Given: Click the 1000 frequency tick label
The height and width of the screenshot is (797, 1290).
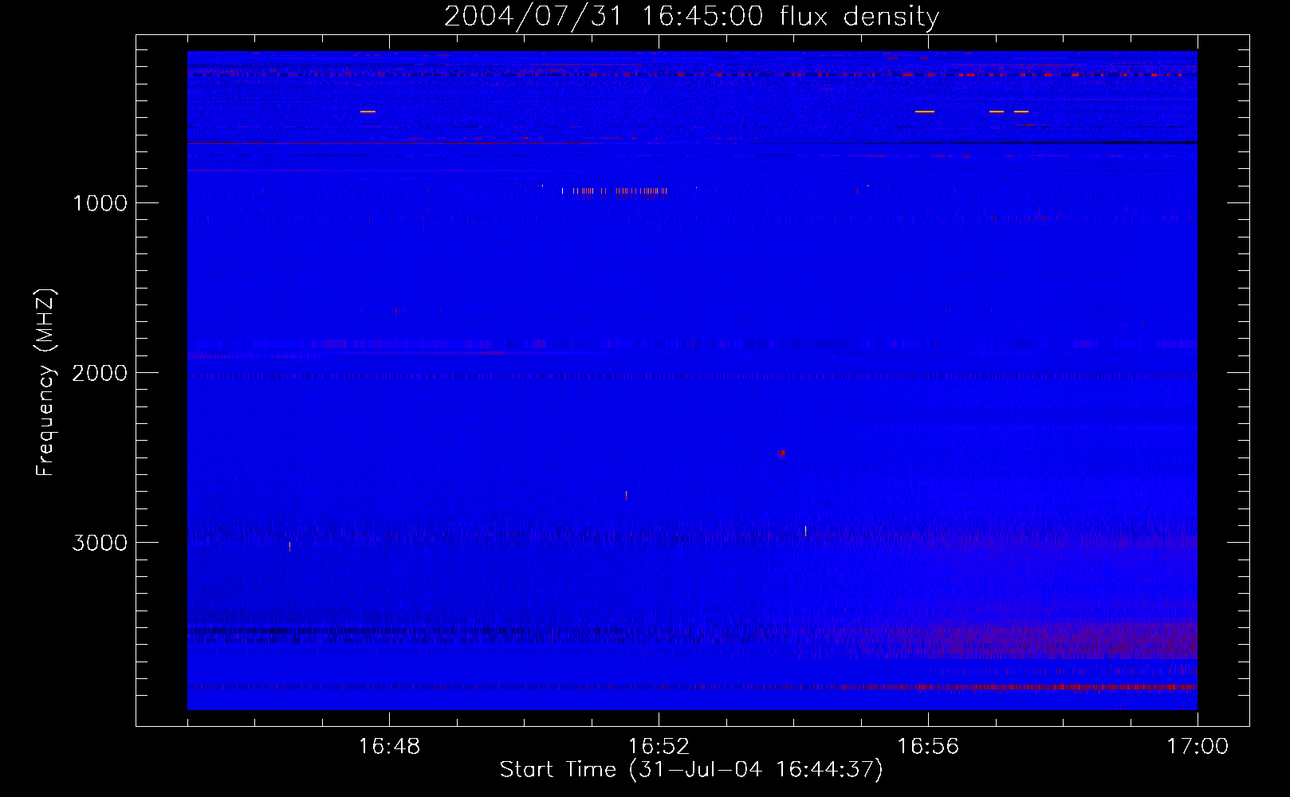Looking at the screenshot, I should pyautogui.click(x=100, y=203).
